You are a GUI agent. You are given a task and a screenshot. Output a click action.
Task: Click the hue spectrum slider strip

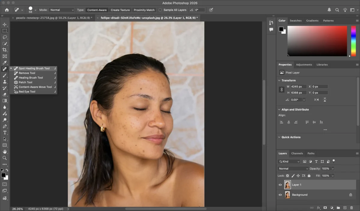tap(353, 41)
